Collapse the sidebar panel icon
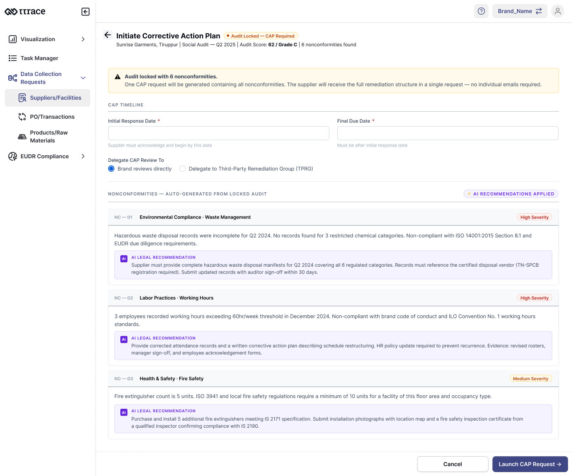This screenshot has height=476, width=572. coord(86,11)
